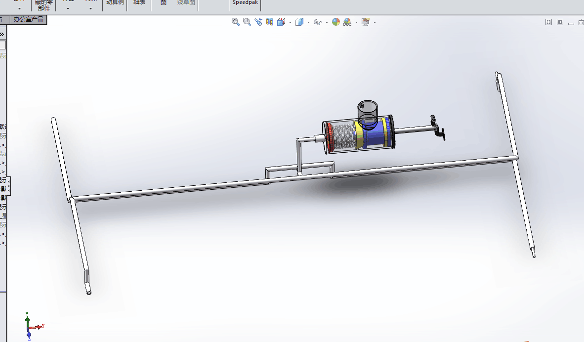Minimize the document window
This screenshot has width=584, height=342.
(x=571, y=23)
